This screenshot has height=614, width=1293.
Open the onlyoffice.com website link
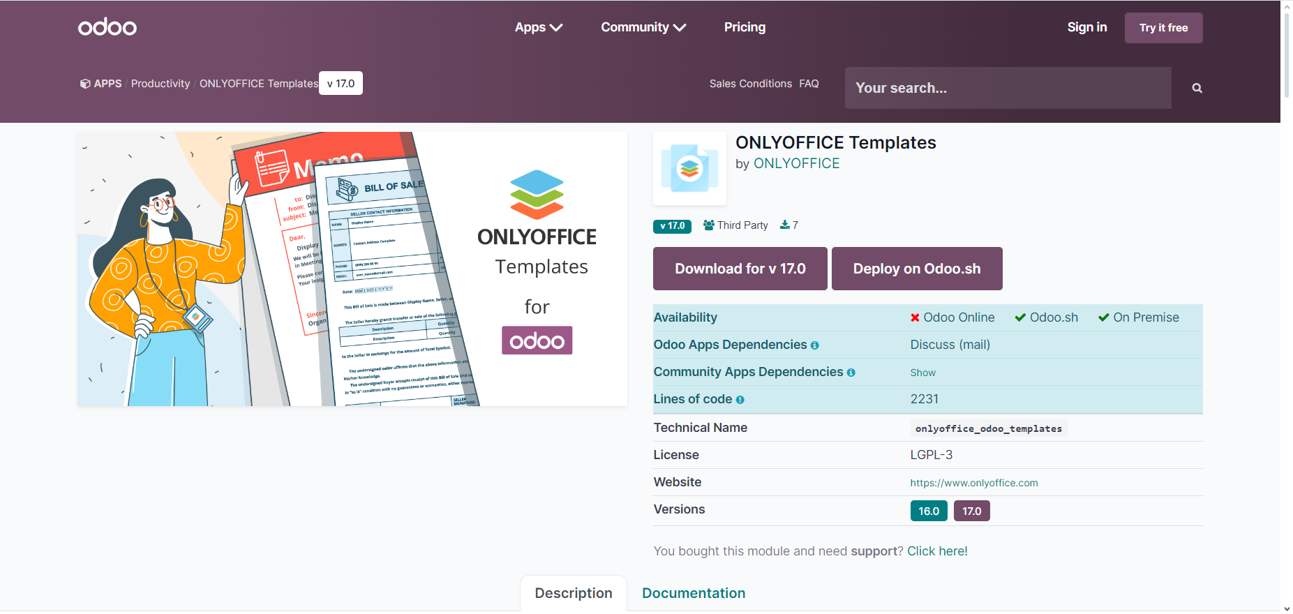click(973, 483)
